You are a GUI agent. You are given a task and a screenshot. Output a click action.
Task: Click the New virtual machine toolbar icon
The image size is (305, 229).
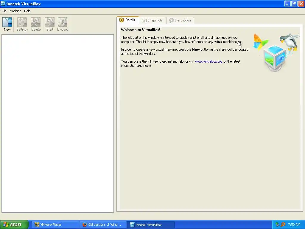[x=7, y=24]
